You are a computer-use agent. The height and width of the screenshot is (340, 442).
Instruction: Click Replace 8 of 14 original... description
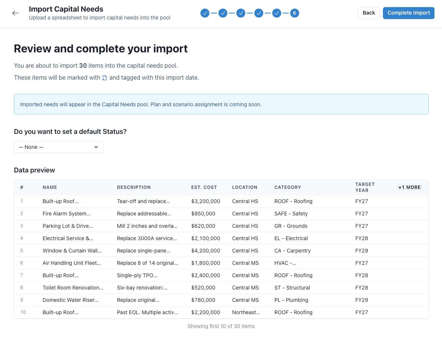[x=147, y=263]
